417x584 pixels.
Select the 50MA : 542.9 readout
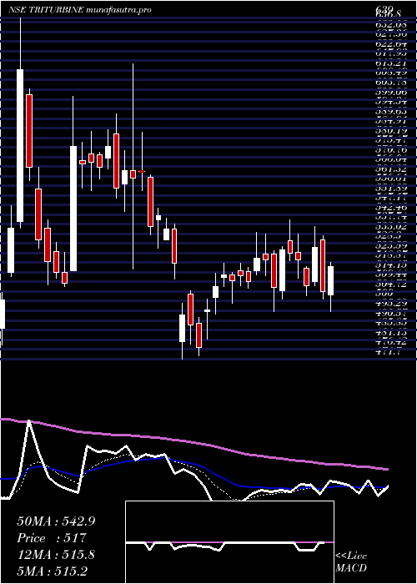[56, 521]
